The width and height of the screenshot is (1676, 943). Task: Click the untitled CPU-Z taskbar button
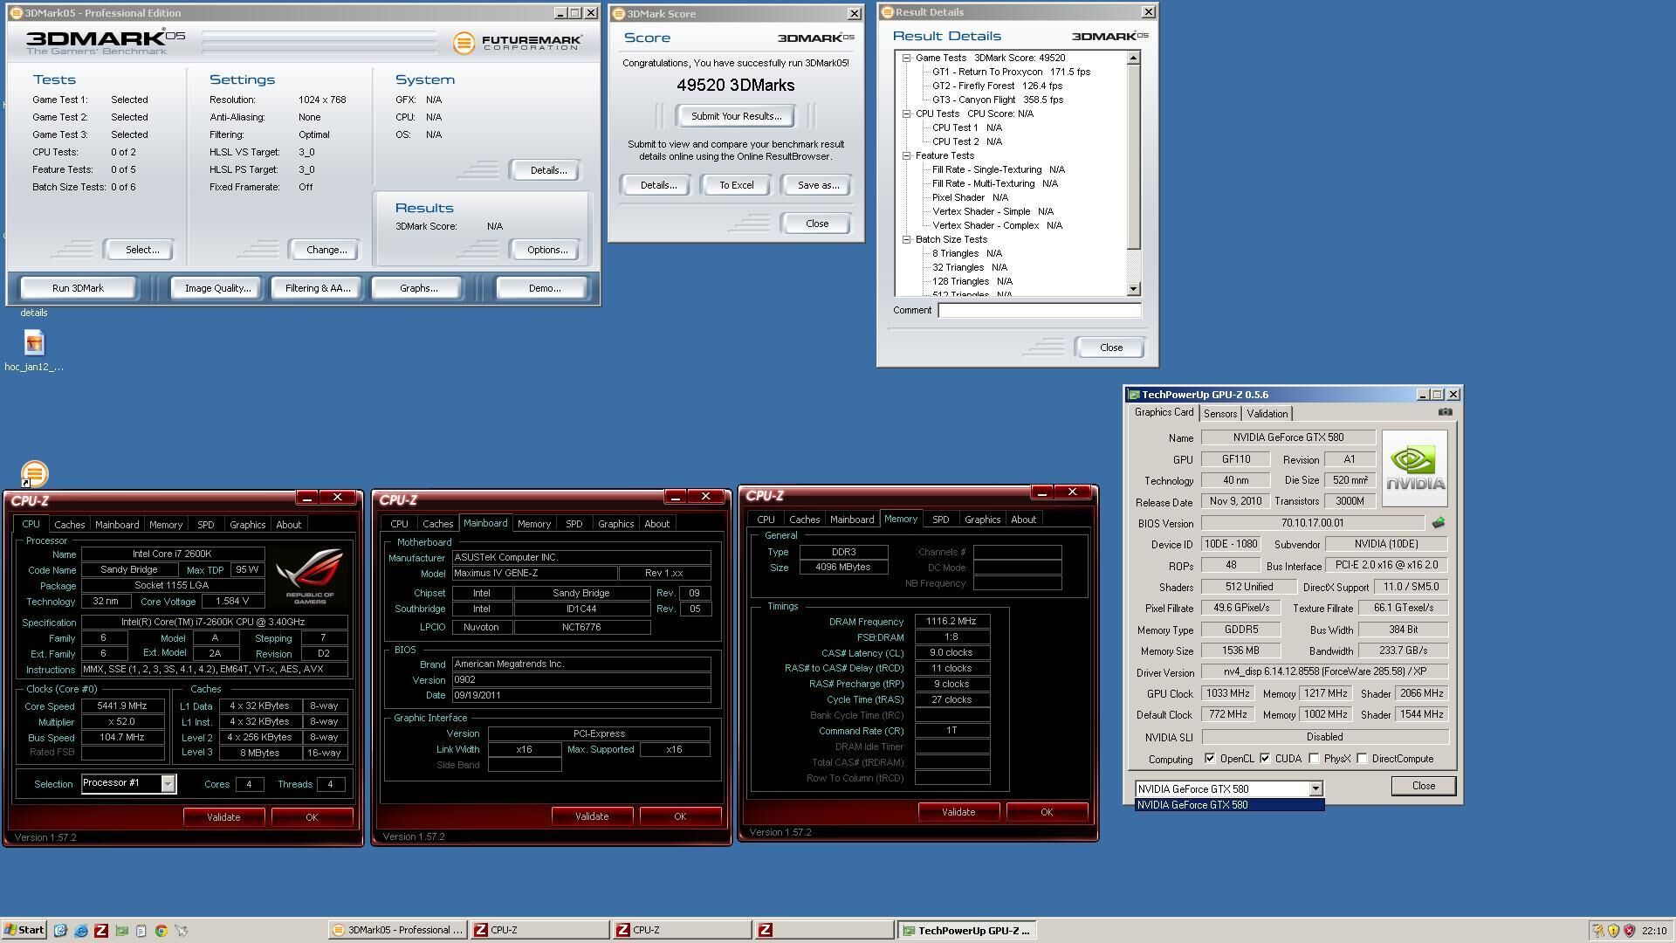824,931
